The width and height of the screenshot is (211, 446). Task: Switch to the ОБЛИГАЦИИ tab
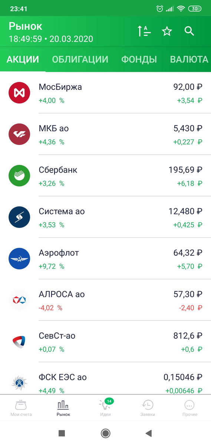pyautogui.click(x=80, y=59)
